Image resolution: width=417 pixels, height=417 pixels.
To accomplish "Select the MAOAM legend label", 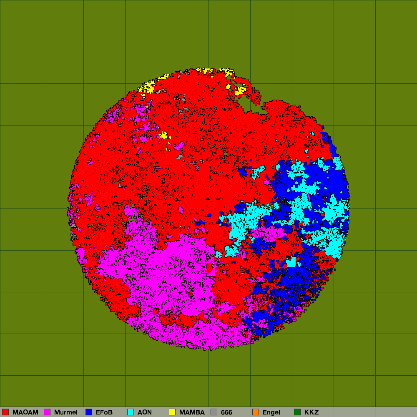I will click(25, 412).
